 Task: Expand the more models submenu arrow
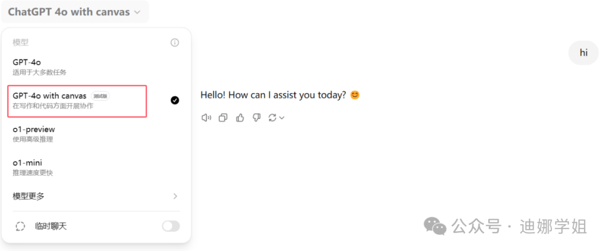click(175, 196)
